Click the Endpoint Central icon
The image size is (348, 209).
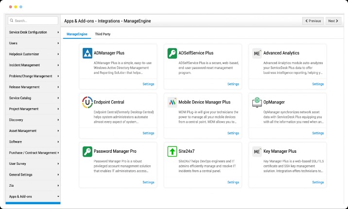click(x=87, y=102)
